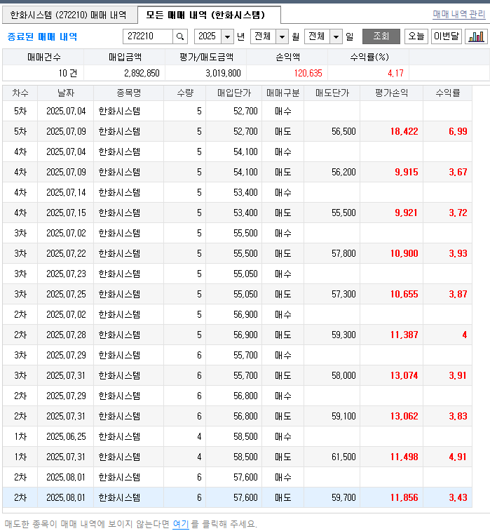The width and height of the screenshot is (490, 531).
Task: Click the summary 매입금액 value 2,892,850
Action: [142, 73]
